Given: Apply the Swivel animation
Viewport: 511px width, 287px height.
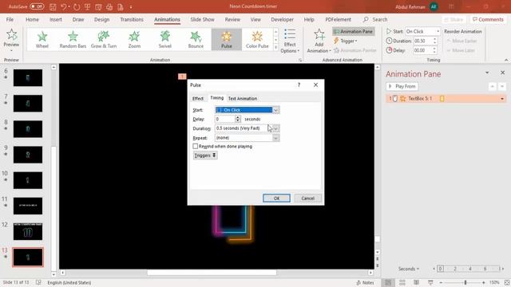Looking at the screenshot, I should [x=165, y=39].
